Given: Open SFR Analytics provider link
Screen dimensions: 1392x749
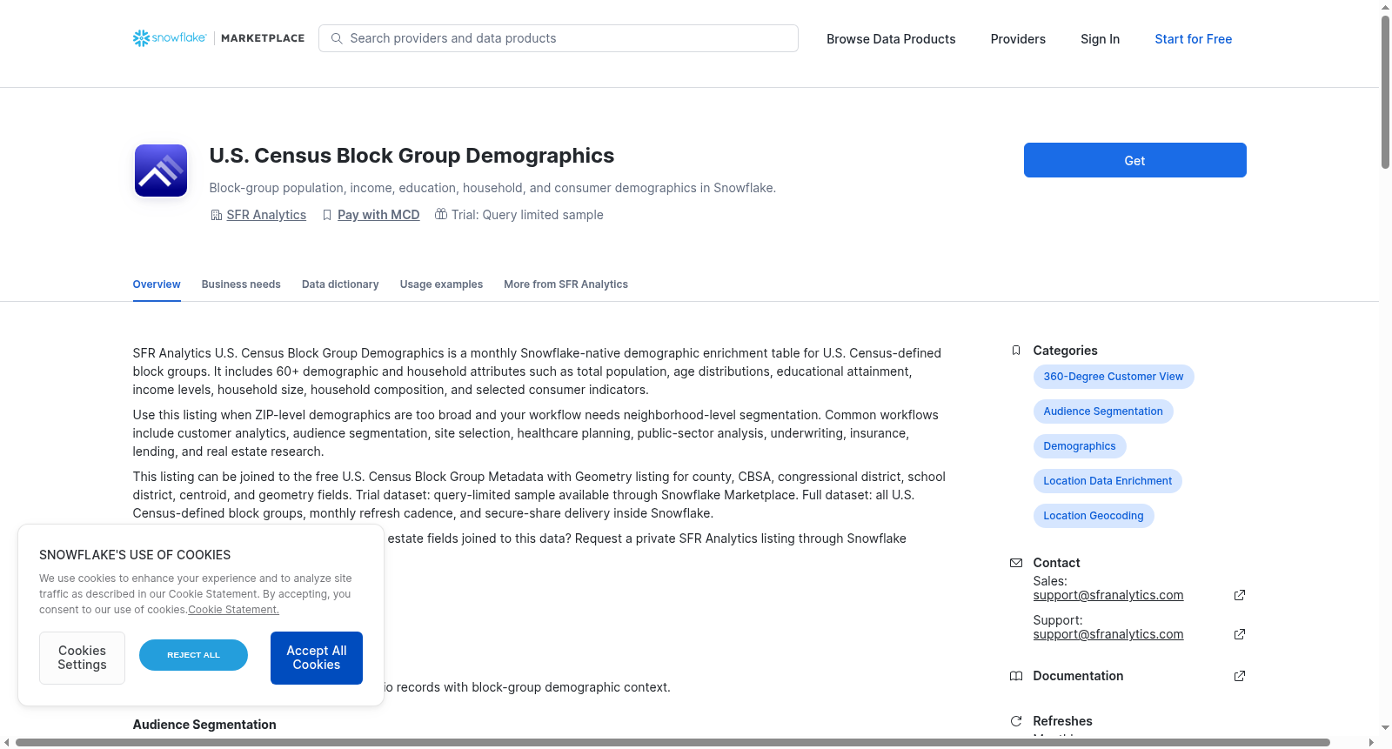Looking at the screenshot, I should tap(266, 215).
